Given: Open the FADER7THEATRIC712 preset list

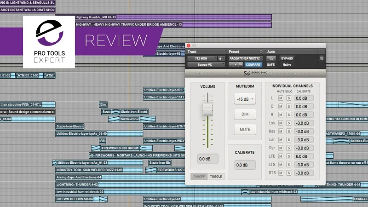Looking at the screenshot, I should (x=245, y=58).
